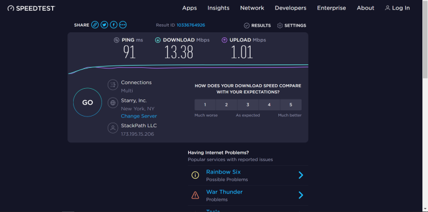The height and width of the screenshot is (212, 428).
Task: Click the Change Server link
Action: click(139, 116)
